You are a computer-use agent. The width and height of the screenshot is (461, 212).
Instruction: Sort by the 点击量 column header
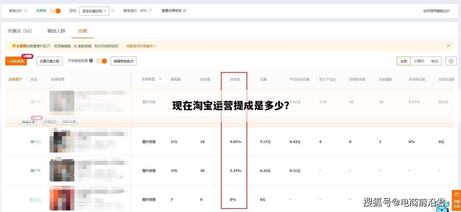pyautogui.click(x=205, y=79)
